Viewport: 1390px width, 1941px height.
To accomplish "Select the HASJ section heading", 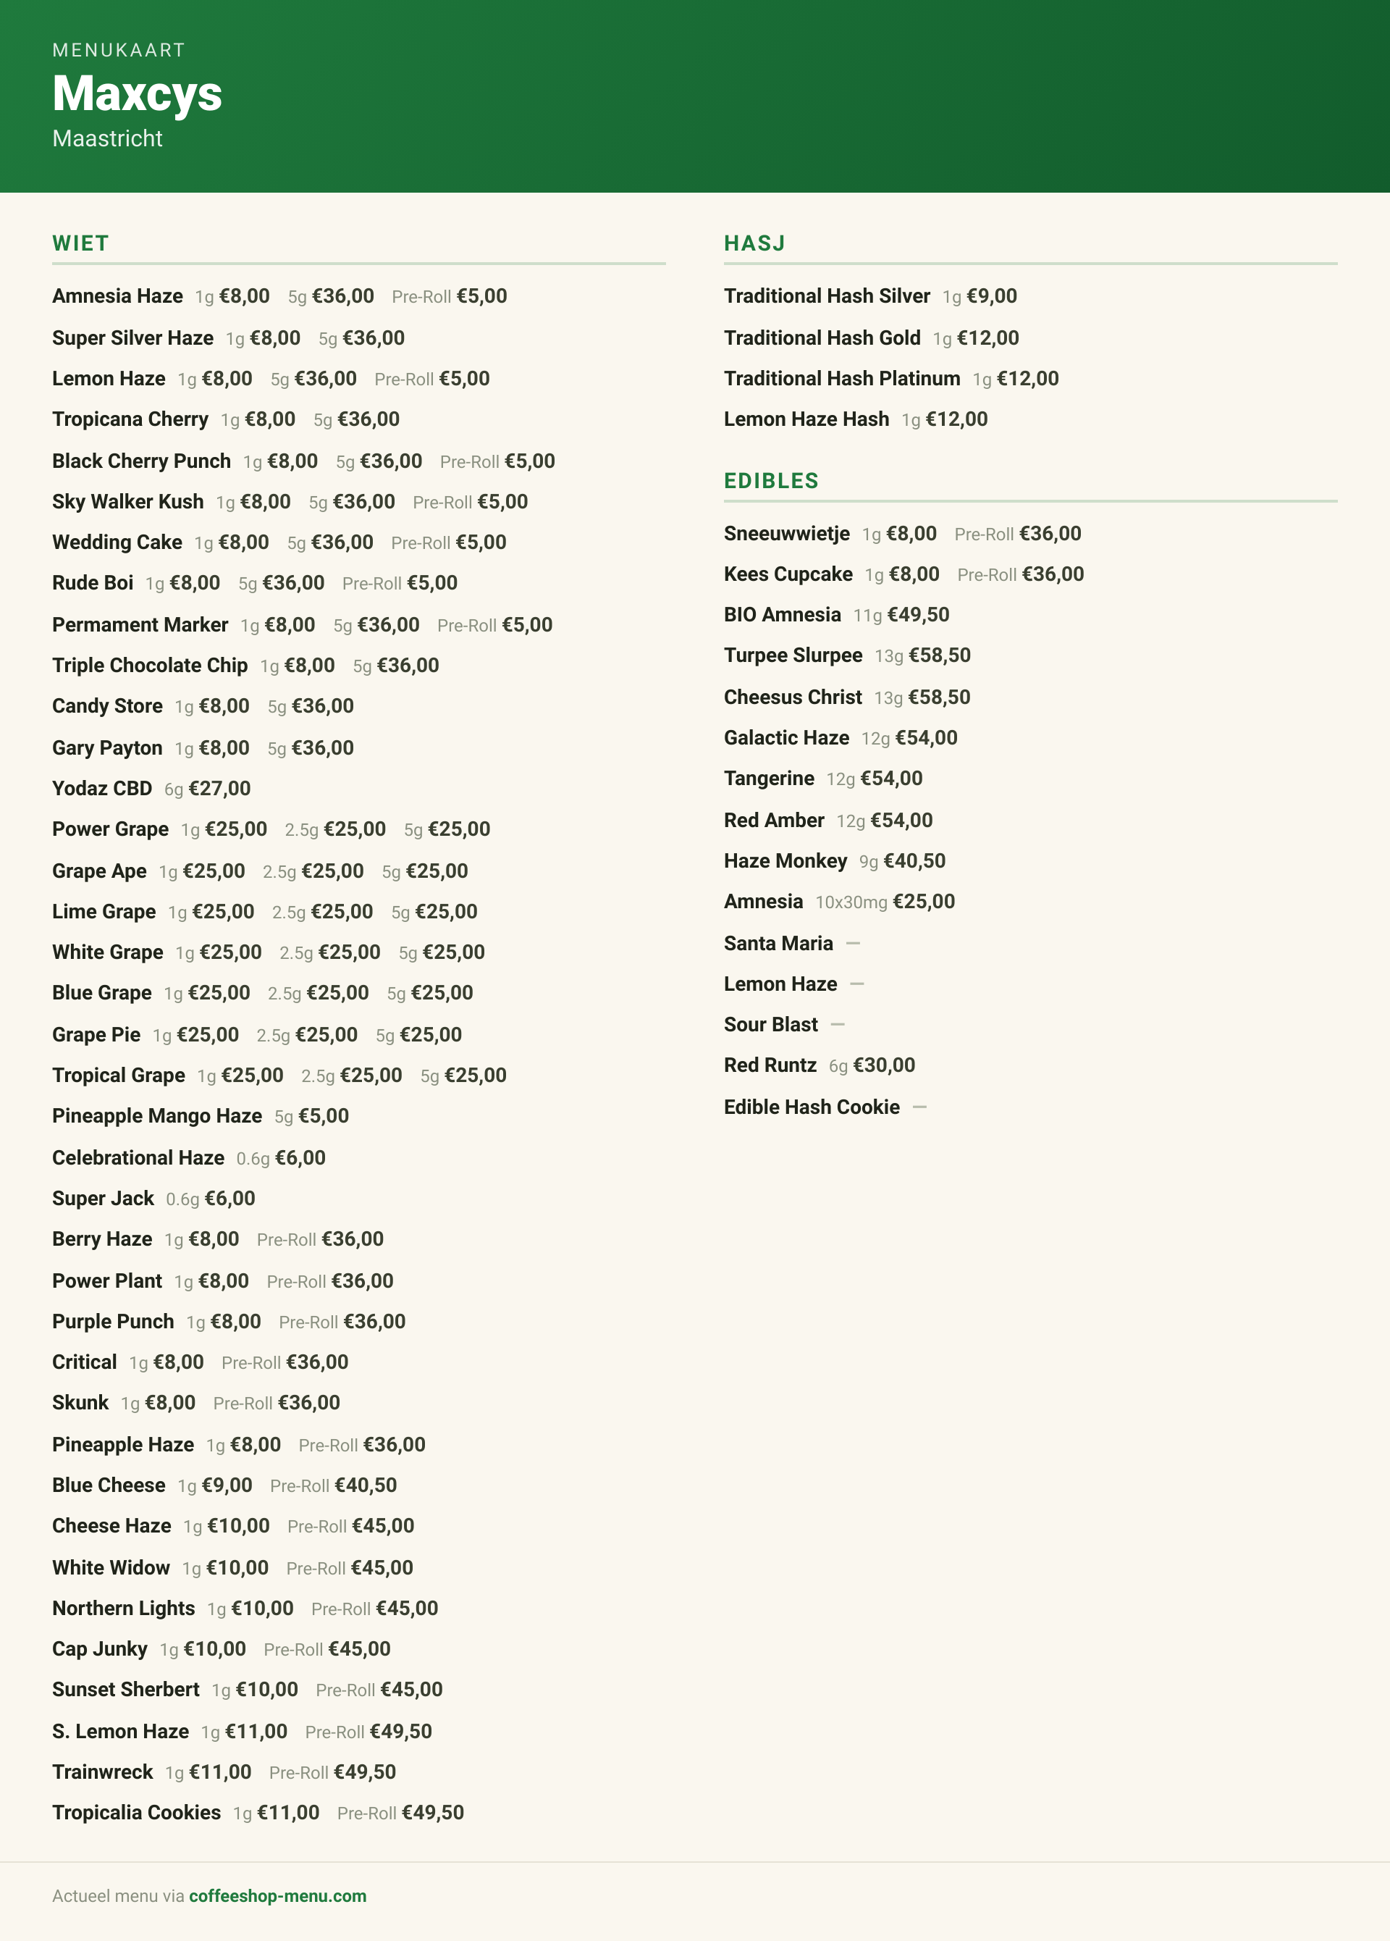I will (x=754, y=243).
